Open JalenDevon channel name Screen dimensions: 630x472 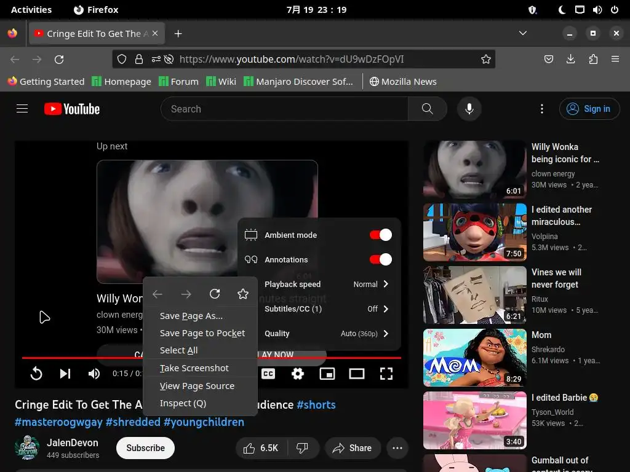tap(73, 442)
